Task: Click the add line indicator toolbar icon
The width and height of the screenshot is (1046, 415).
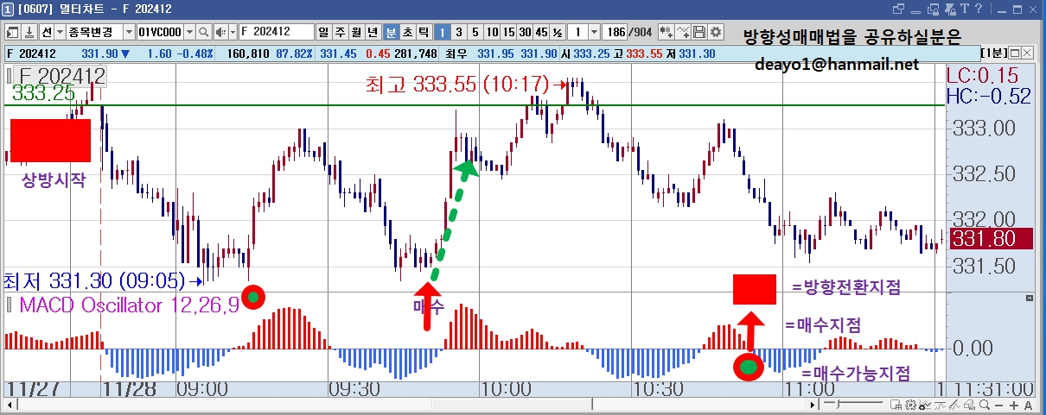Action: click(683, 32)
